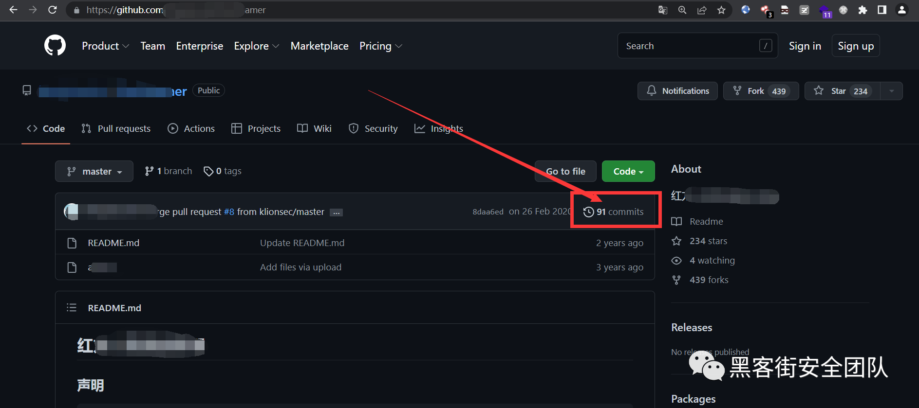
Task: Focus the GitHub Search field
Action: [697, 46]
